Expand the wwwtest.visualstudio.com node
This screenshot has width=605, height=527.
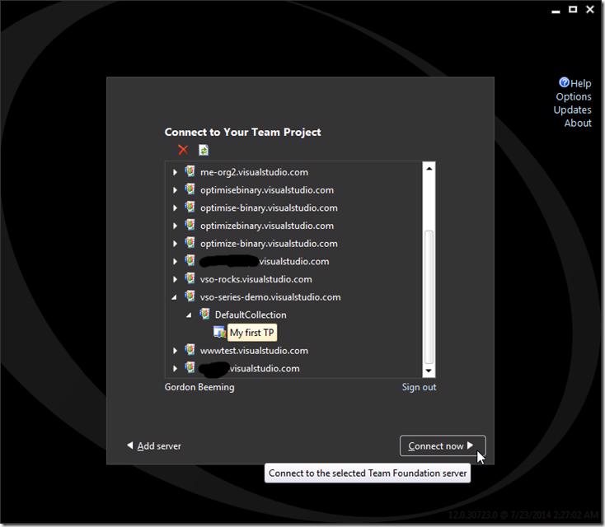[x=176, y=351]
